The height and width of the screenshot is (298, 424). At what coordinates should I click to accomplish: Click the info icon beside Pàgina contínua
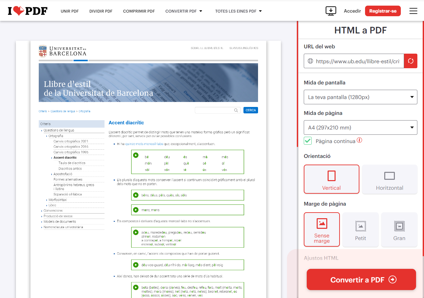[359, 140]
